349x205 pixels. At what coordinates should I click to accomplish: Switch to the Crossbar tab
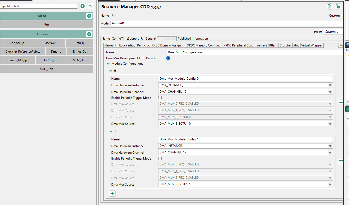(x=285, y=45)
